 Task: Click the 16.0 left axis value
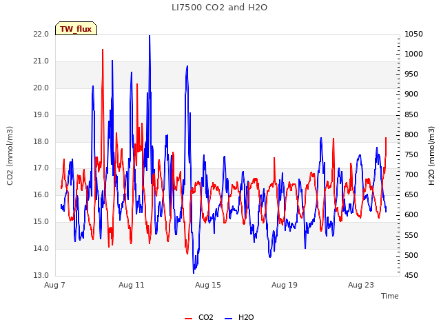coord(41,194)
